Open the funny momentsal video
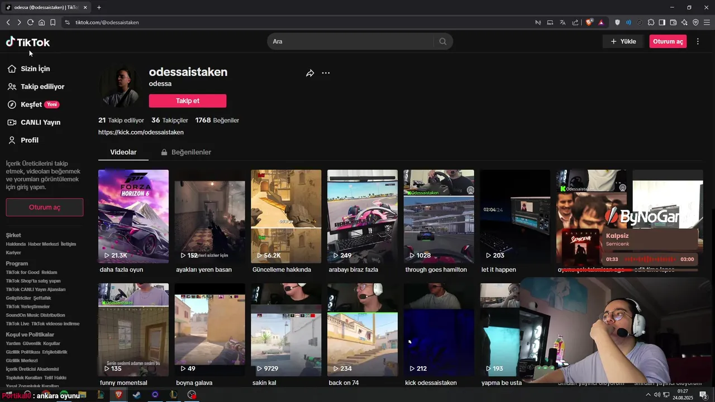The image size is (715, 402). [x=134, y=329]
